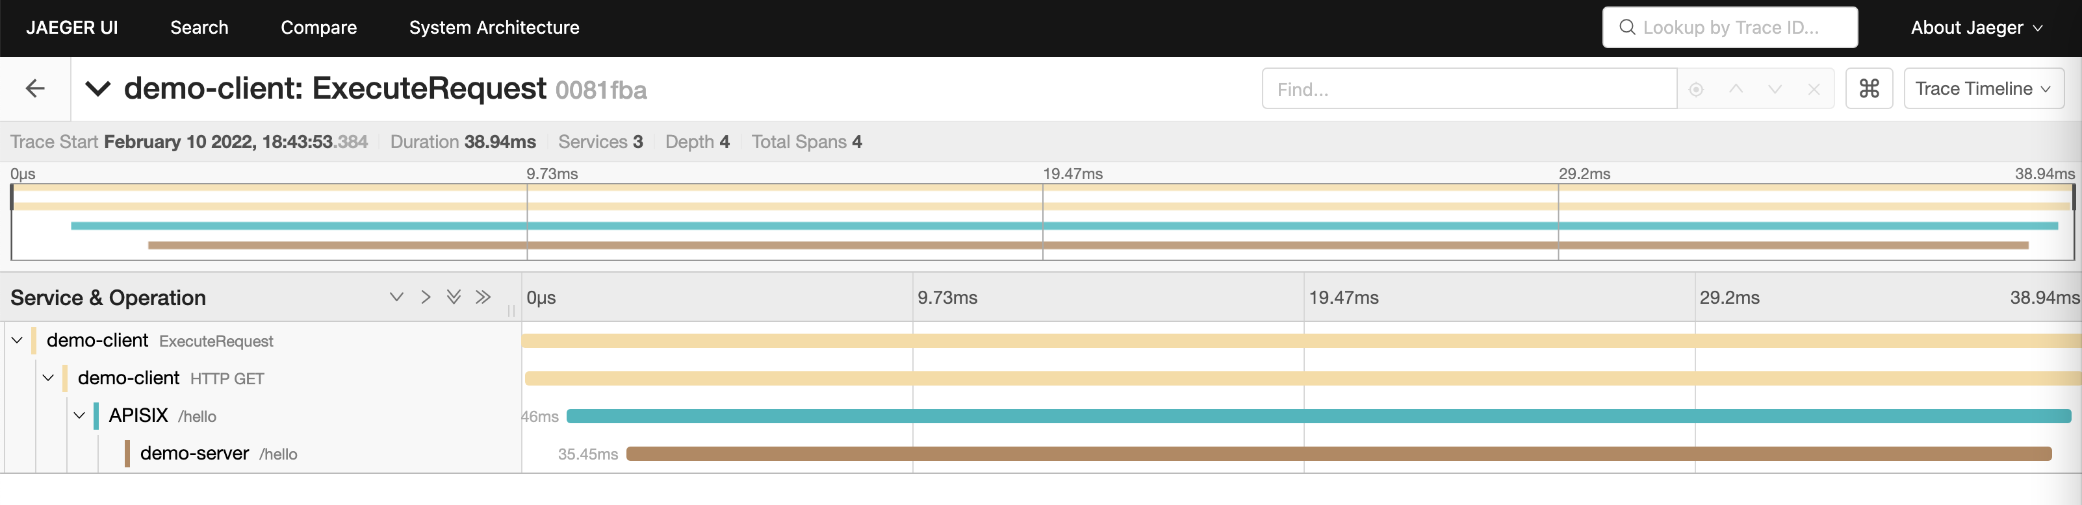Click the locate/focus search matches icon
2082x505 pixels.
(x=1697, y=90)
